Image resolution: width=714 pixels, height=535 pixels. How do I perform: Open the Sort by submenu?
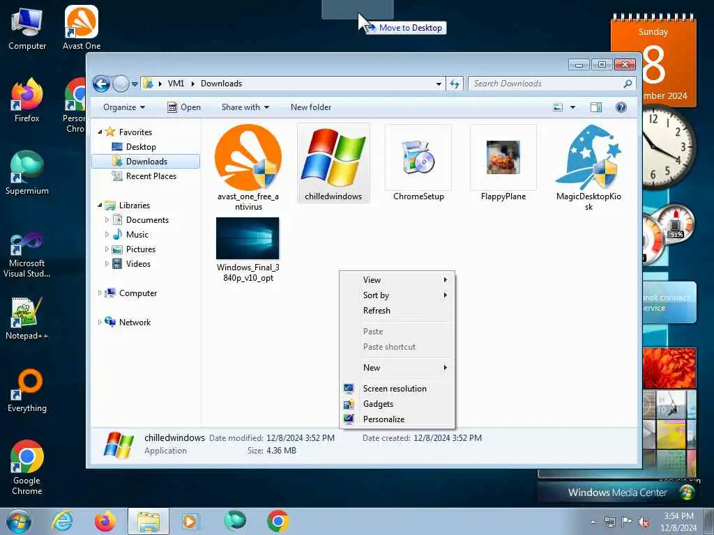[x=397, y=295]
